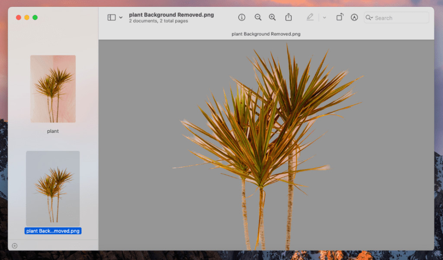443x260 pixels.
Task: Rotate the image with the Rotate icon
Action: 340,17
